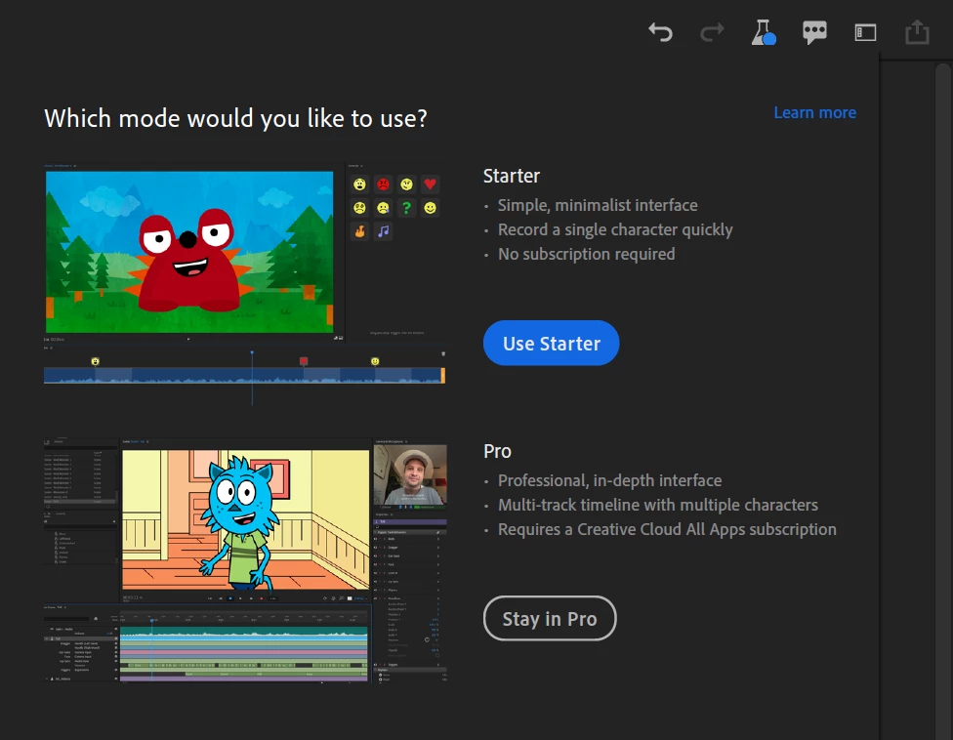
Task: Click 'Professional, in-depth interface' text
Action: click(x=609, y=480)
